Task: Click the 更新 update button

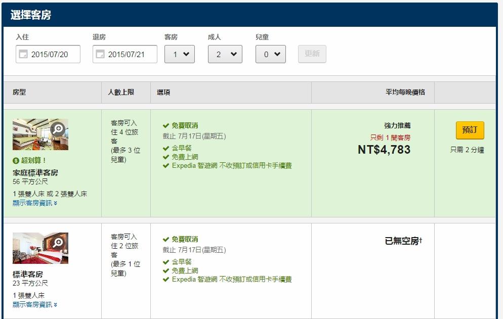Action: [312, 54]
